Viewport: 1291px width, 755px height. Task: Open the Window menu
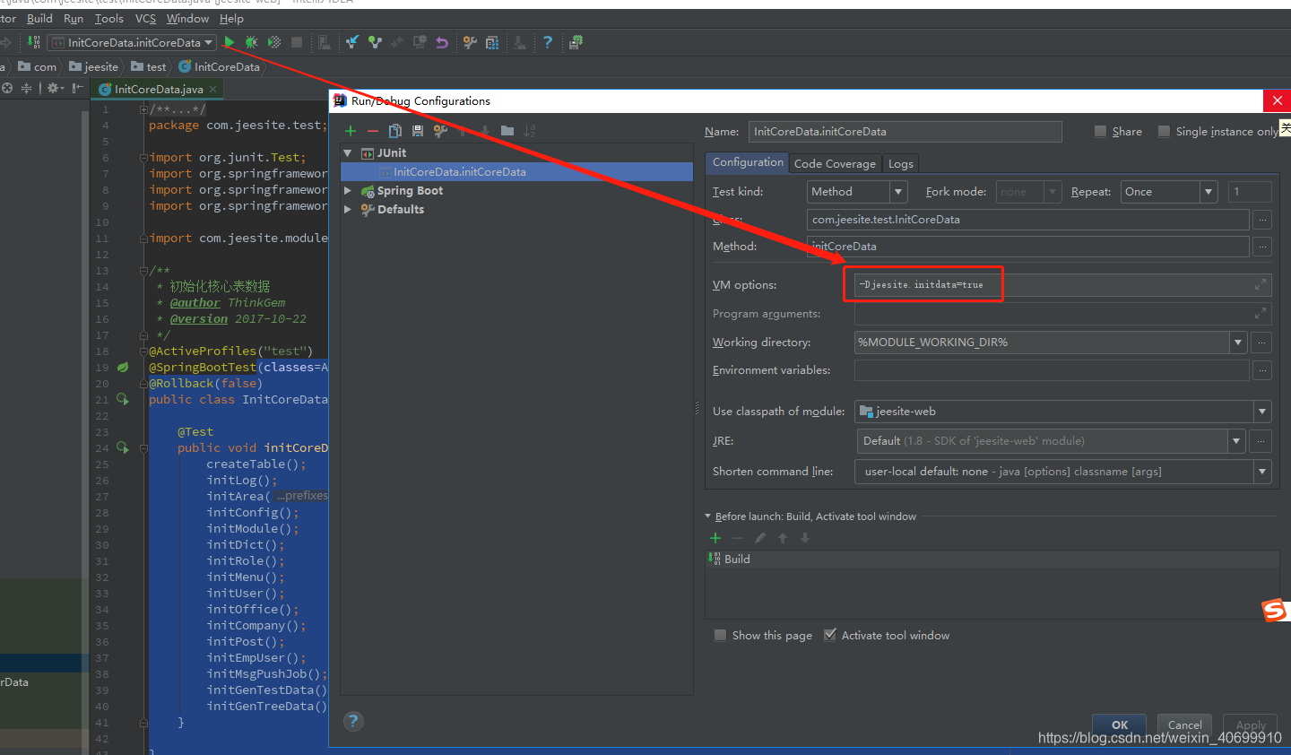coord(187,18)
